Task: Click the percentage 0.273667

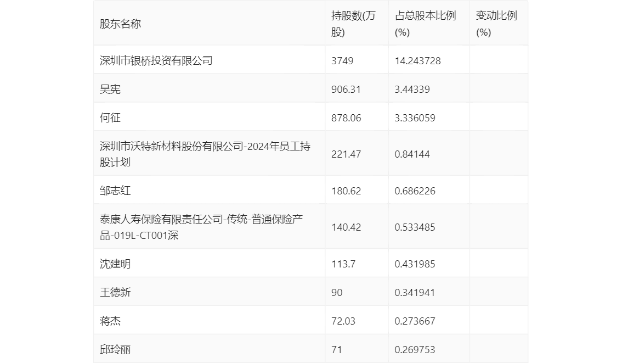Action: tap(415, 321)
